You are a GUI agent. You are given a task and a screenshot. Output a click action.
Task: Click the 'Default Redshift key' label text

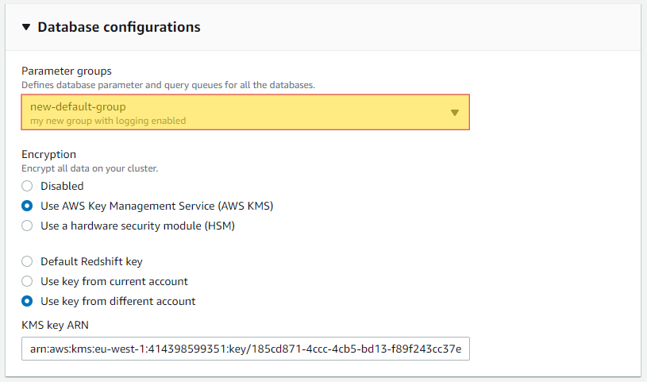pos(91,262)
